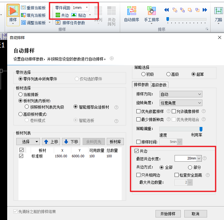Click the 贴边 edge-align icon

[x=74, y=15]
